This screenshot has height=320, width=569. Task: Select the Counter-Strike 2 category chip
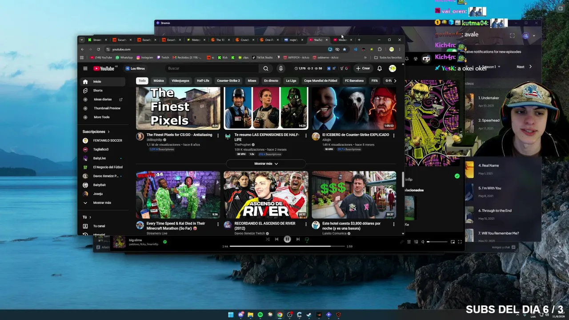click(228, 81)
